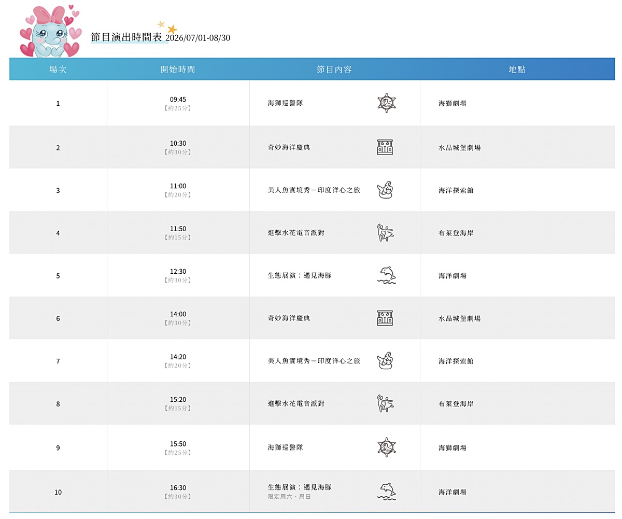Click the 節目內容 column header

coord(334,69)
